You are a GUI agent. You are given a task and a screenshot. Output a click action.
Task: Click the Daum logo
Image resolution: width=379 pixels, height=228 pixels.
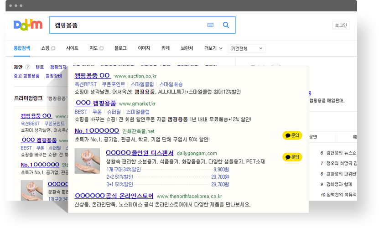(x=28, y=25)
